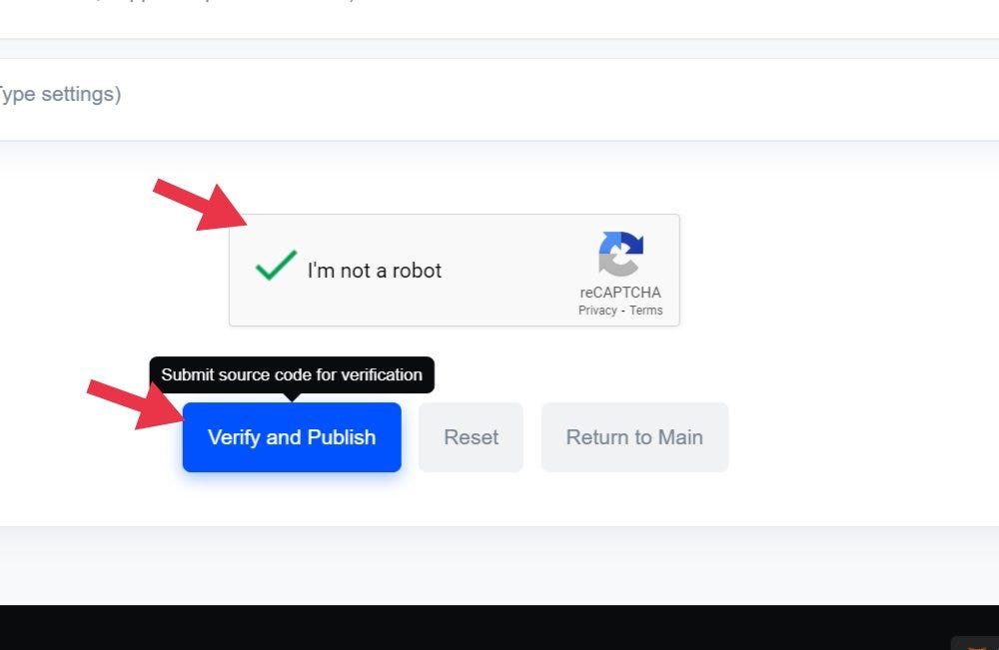The width and height of the screenshot is (999, 650).
Task: Click the blank area inside the reCAPTCHA widget
Action: click(x=509, y=271)
